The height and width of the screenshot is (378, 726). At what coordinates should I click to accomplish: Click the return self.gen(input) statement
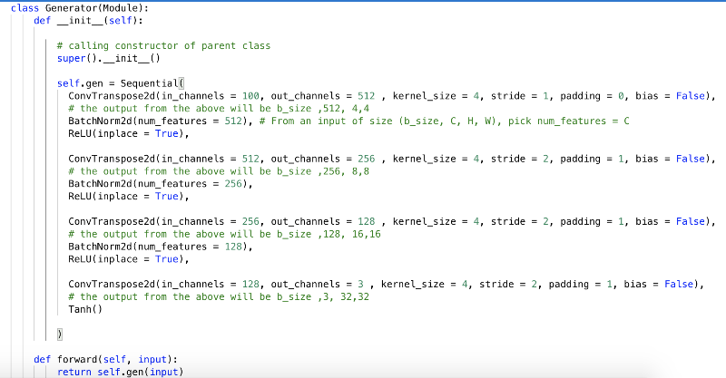[119, 372]
